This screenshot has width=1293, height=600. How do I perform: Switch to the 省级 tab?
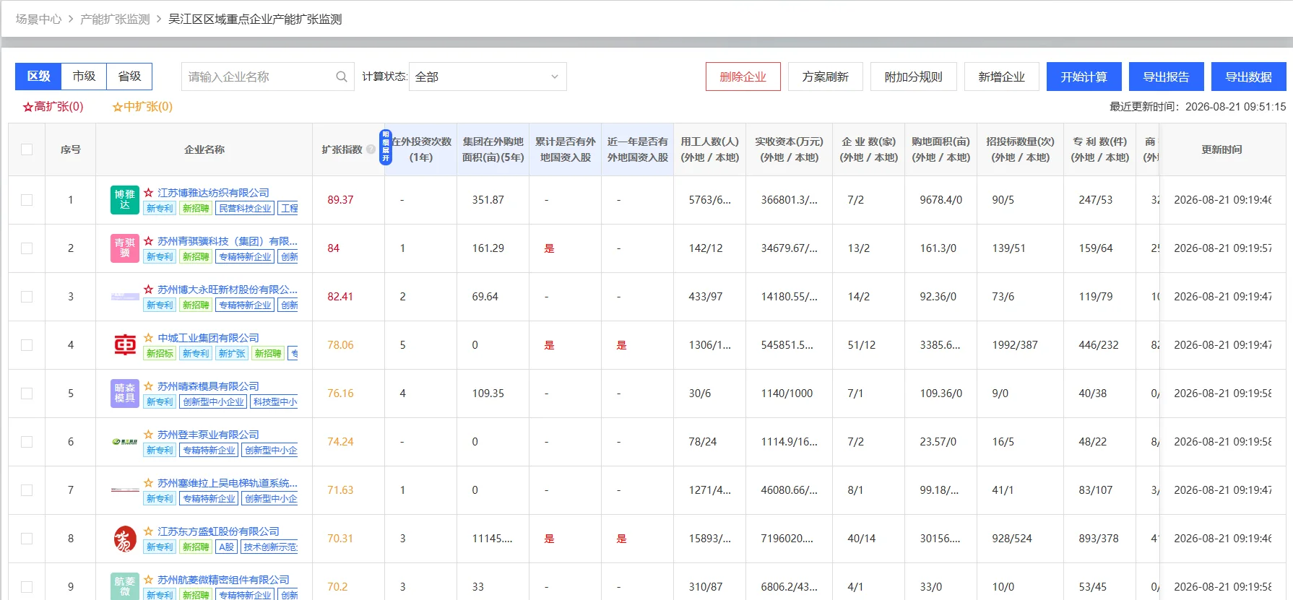click(129, 77)
